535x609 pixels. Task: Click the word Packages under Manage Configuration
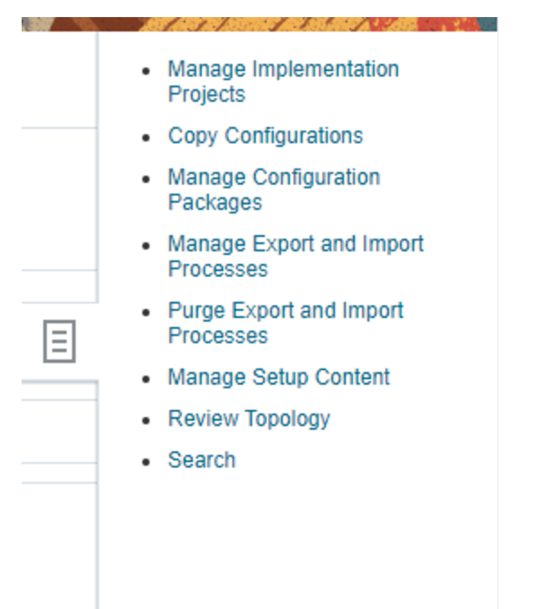[214, 203]
